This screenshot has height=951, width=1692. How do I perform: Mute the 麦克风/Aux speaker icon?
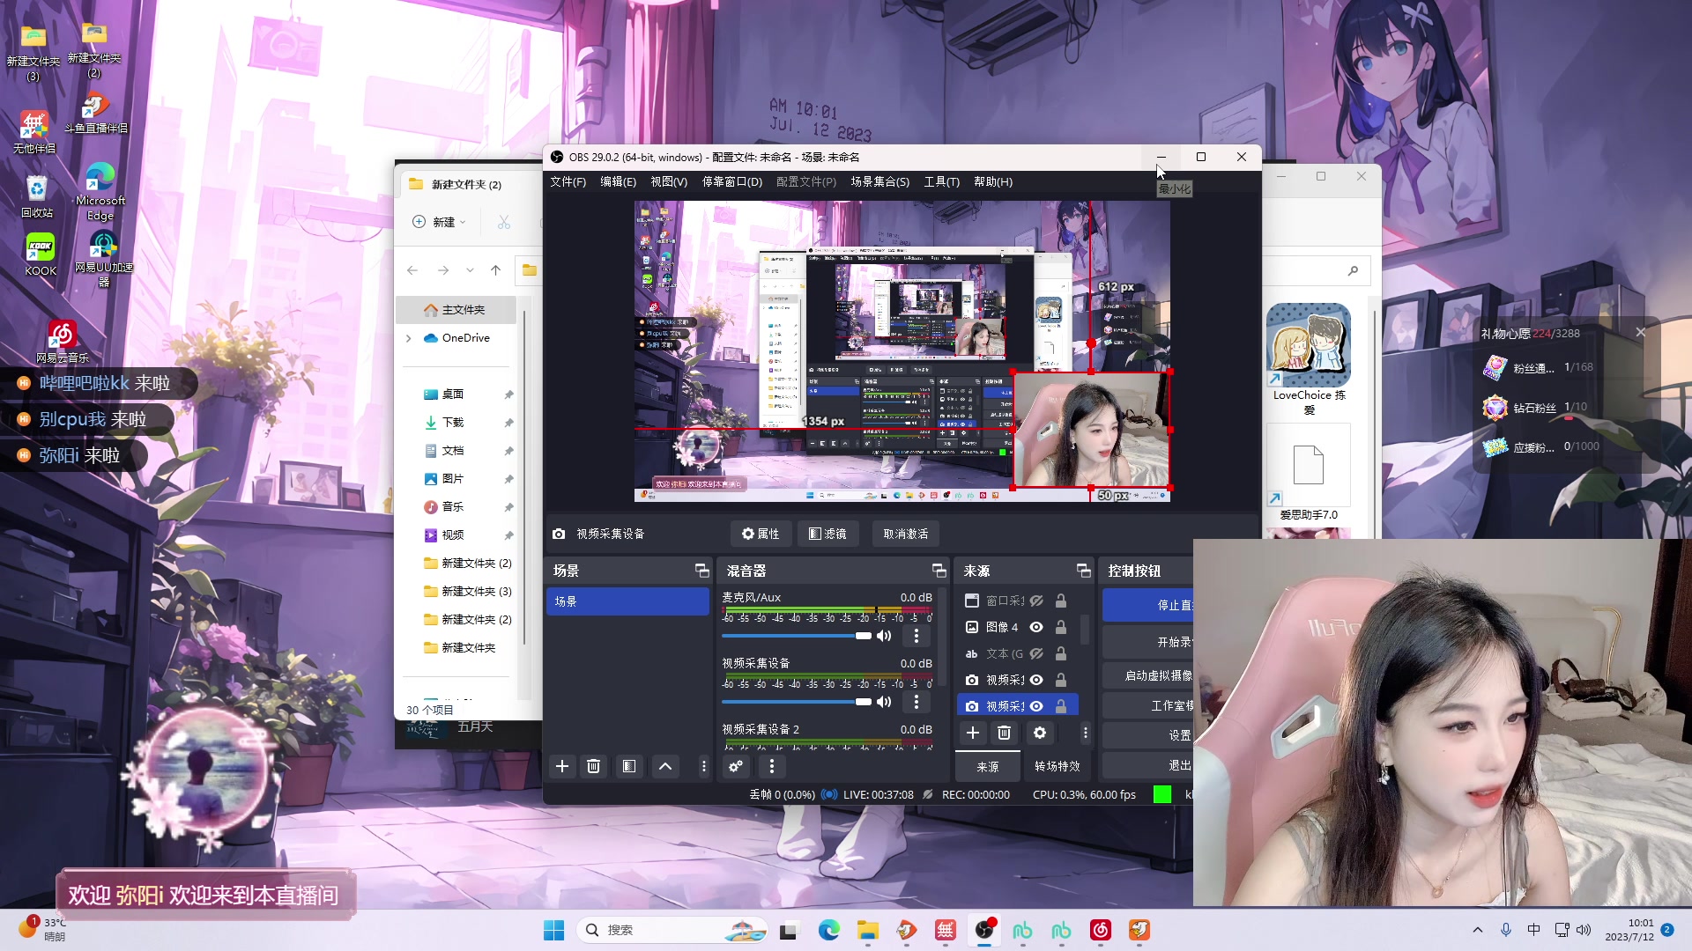(x=884, y=636)
